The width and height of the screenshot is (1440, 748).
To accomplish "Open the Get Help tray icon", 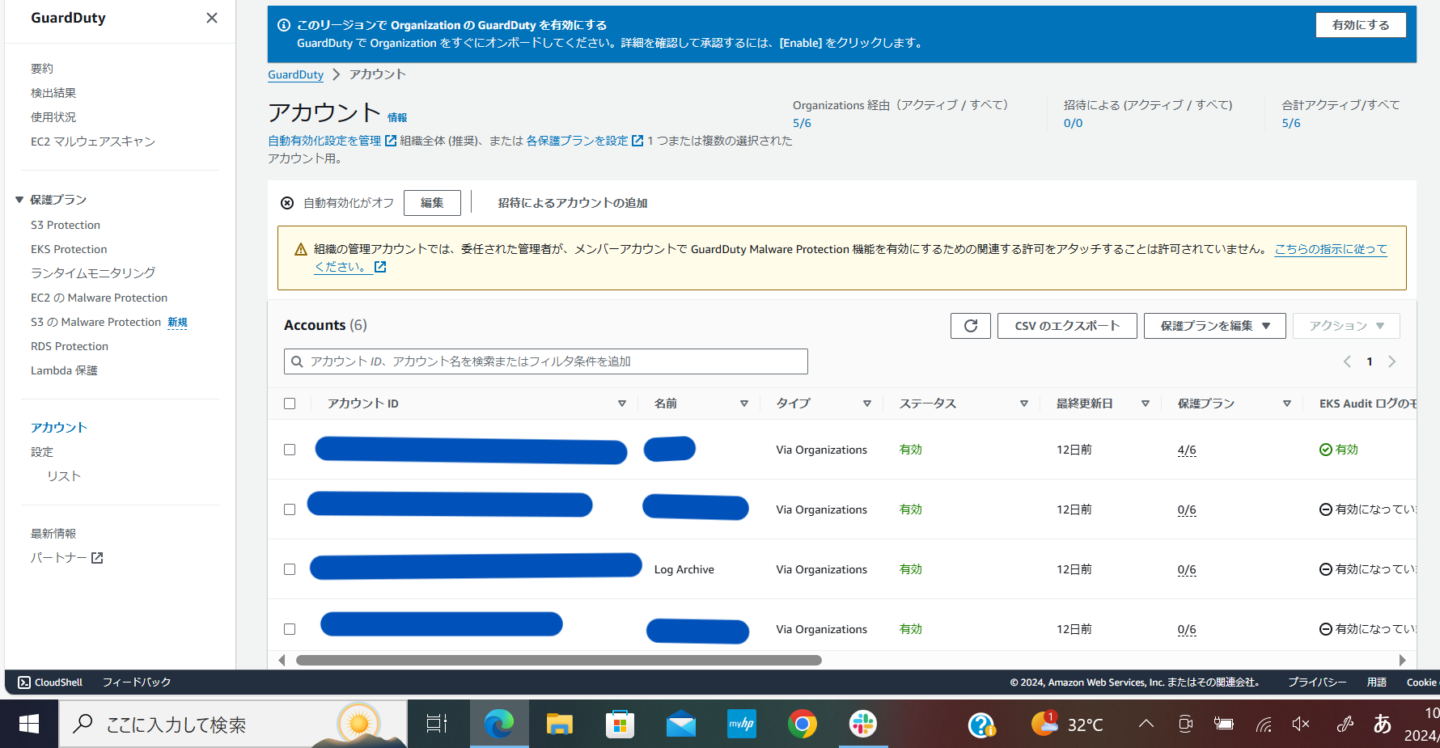I will click(981, 725).
